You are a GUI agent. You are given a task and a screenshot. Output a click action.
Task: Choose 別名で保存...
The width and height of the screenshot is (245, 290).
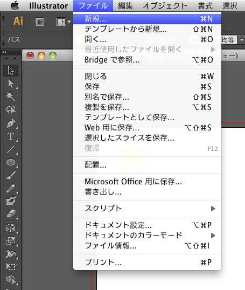point(148,96)
